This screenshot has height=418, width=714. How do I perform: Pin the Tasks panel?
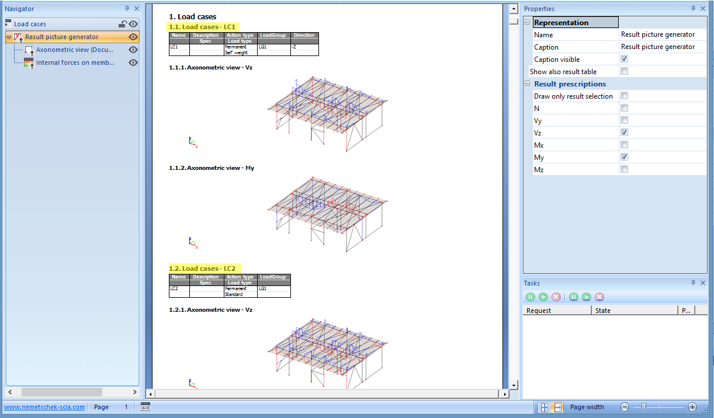pyautogui.click(x=694, y=283)
